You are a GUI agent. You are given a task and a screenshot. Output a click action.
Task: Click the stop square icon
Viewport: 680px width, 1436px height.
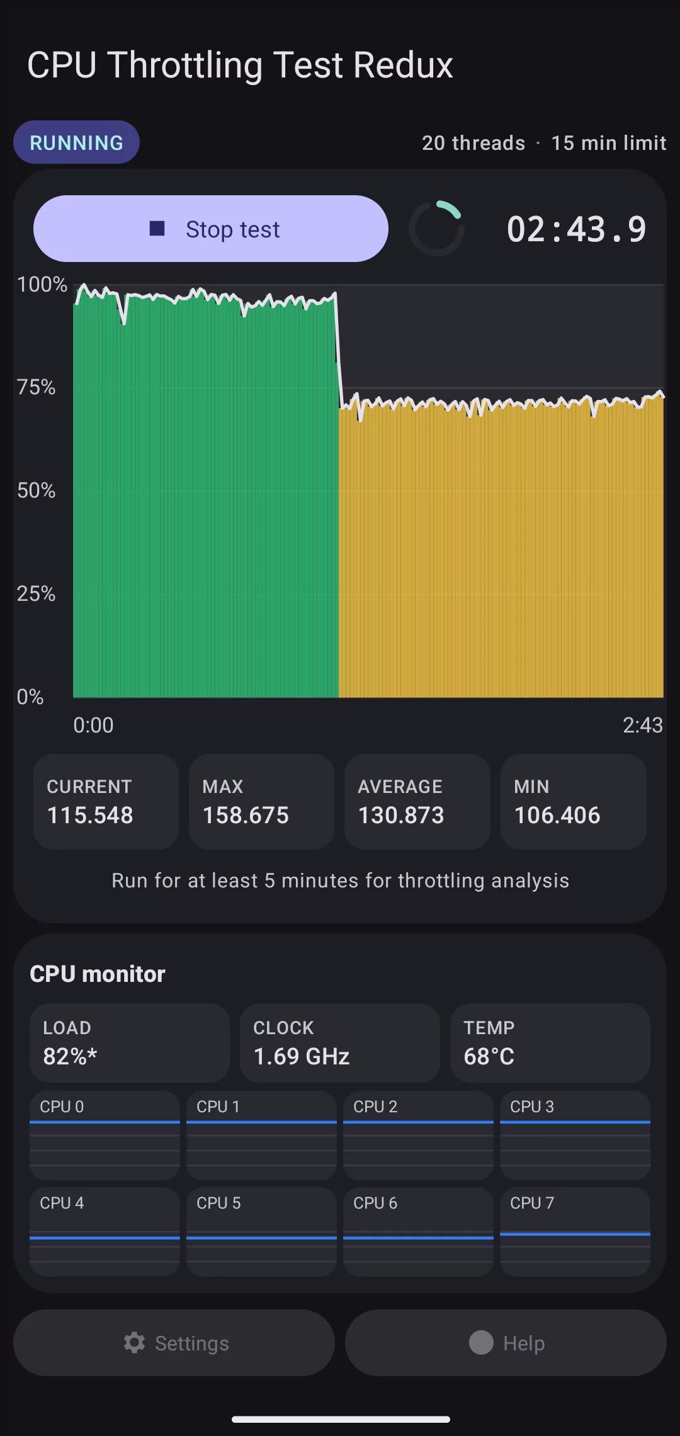click(157, 229)
